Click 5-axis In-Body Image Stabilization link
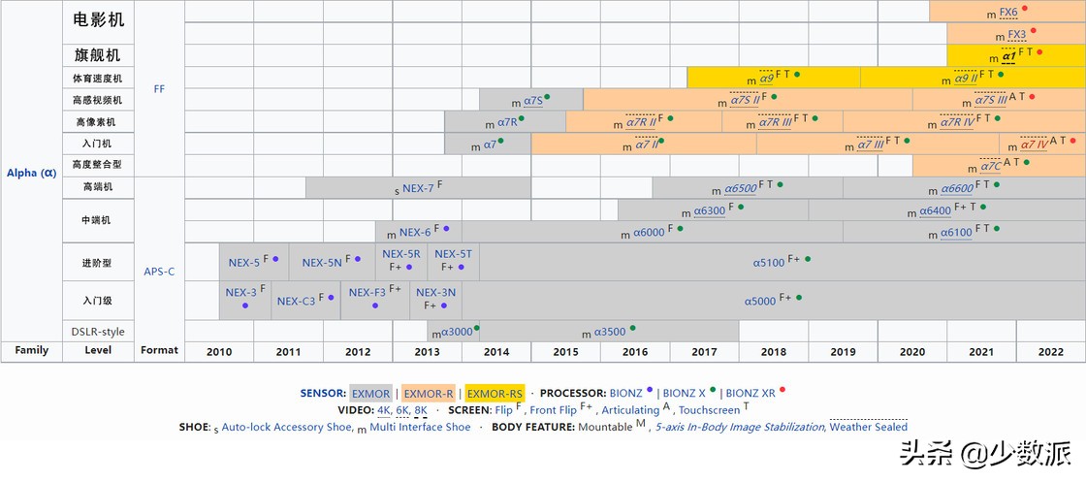The height and width of the screenshot is (482, 1086). tap(740, 427)
